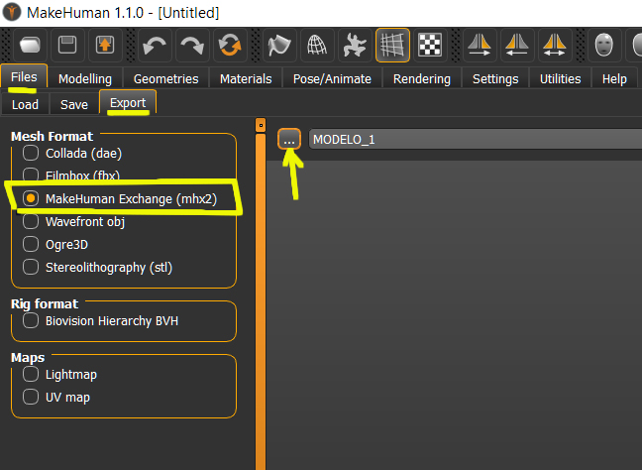The width and height of the screenshot is (642, 470).
Task: Undo the last action
Action: click(x=154, y=45)
